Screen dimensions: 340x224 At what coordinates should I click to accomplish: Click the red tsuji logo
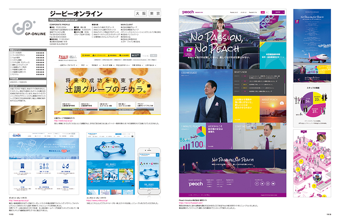pyautogui.click(x=63, y=57)
